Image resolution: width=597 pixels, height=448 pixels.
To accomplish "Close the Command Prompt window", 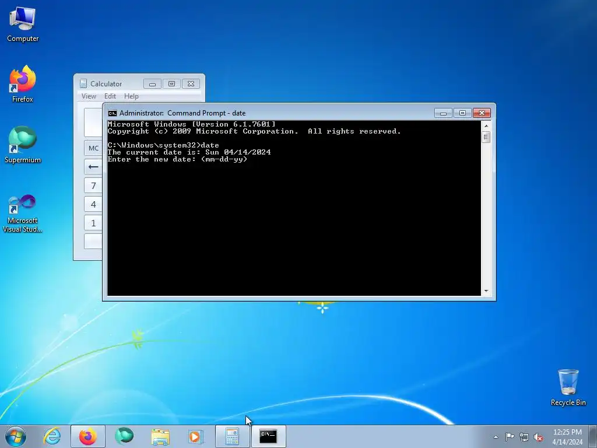I will (x=482, y=113).
